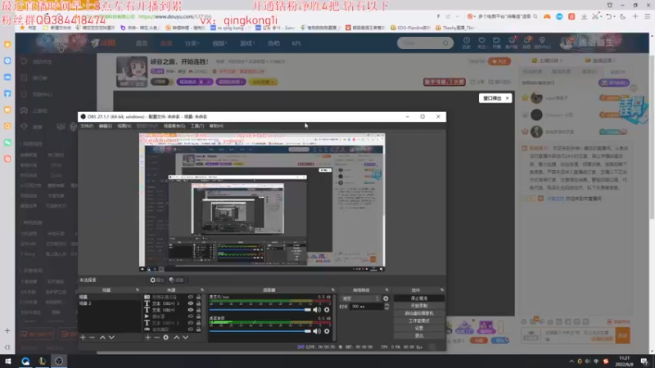Open source properties gear in Sources toolbar

(x=166, y=337)
